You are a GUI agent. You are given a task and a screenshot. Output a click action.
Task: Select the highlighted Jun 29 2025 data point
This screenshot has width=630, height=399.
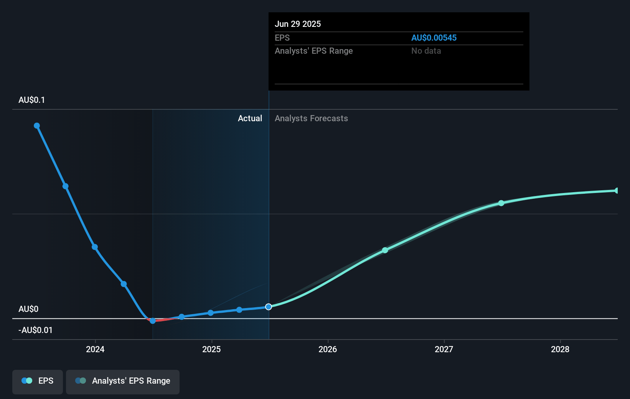269,307
